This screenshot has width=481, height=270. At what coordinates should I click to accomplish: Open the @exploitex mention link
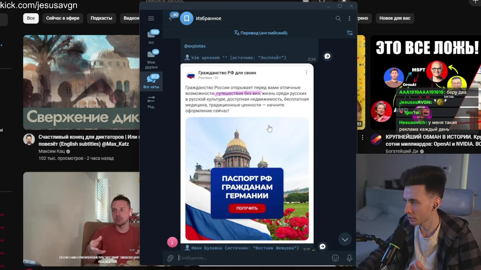pyautogui.click(x=195, y=46)
